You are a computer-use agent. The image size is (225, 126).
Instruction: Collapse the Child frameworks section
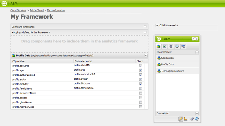[157, 25]
